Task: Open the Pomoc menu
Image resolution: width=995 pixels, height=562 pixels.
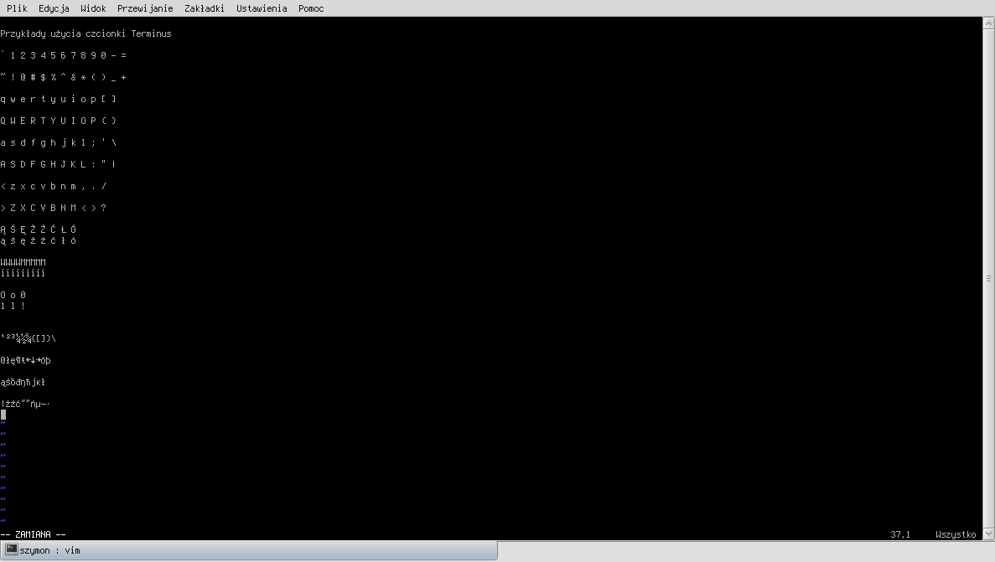Action: [311, 8]
